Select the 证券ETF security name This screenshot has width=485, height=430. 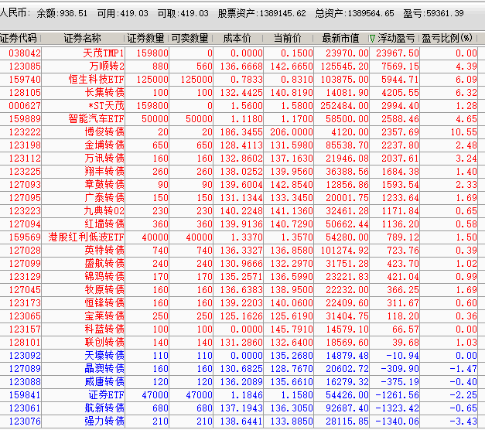click(106, 394)
